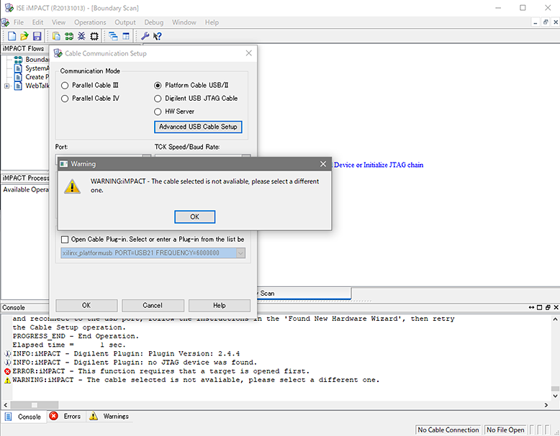
Task: Click the 'Plugin Version: 2.4.4' console line
Action: tap(127, 354)
